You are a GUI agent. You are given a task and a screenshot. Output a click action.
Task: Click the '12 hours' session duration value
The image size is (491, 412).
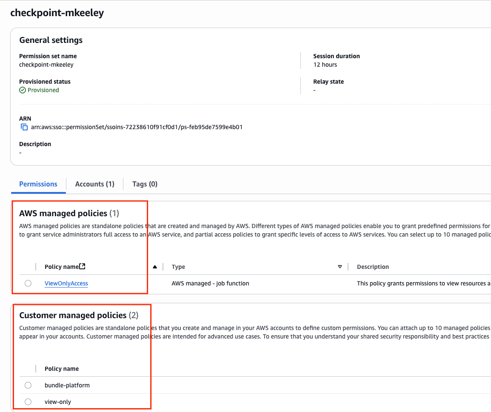pos(325,65)
